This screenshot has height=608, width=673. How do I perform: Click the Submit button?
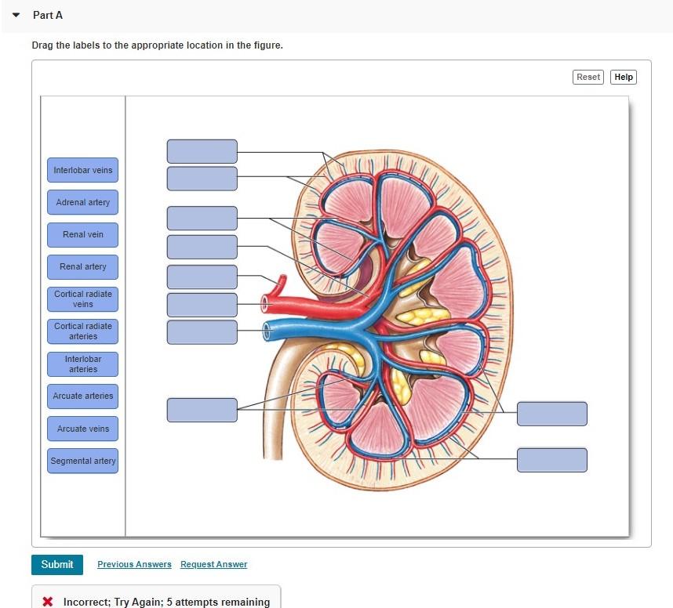[x=56, y=564]
